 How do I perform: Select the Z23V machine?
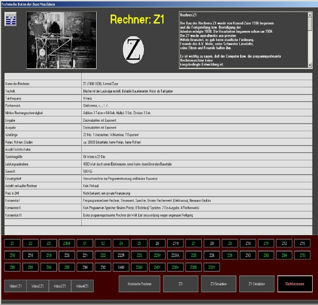(157, 255)
